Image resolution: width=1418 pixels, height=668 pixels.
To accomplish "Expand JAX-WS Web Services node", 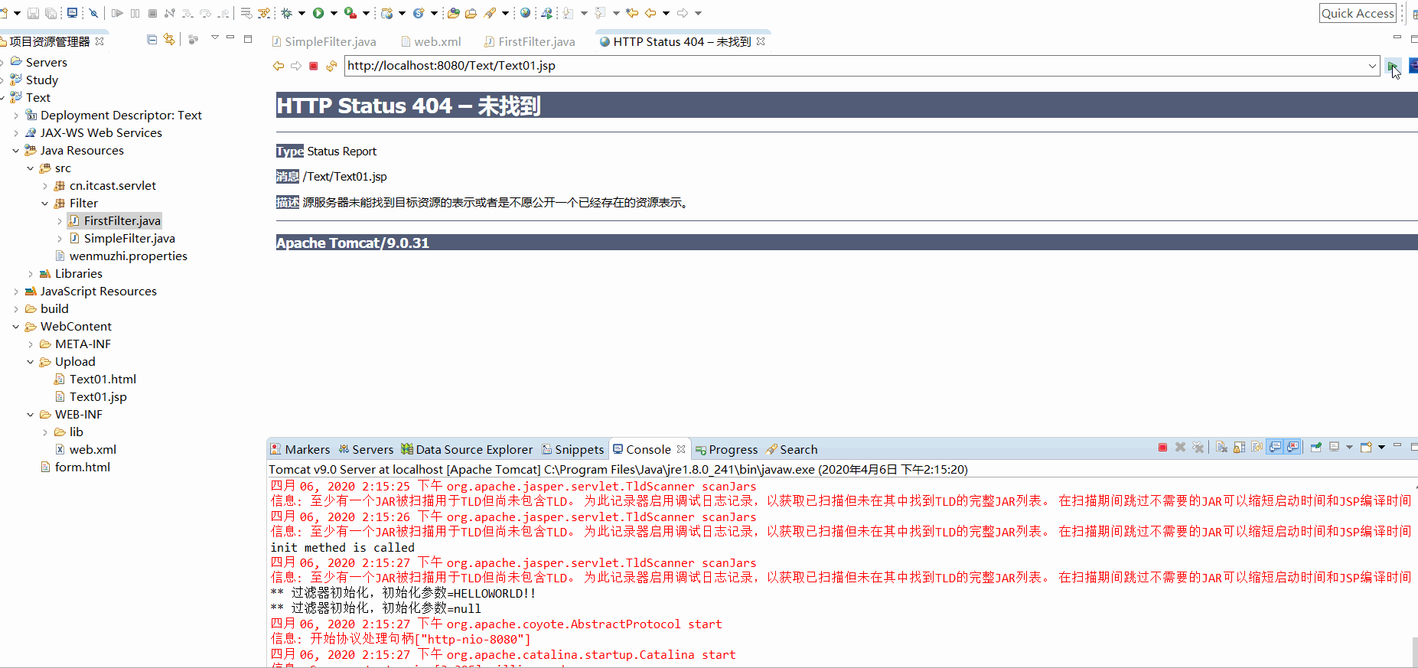I will click(16, 133).
